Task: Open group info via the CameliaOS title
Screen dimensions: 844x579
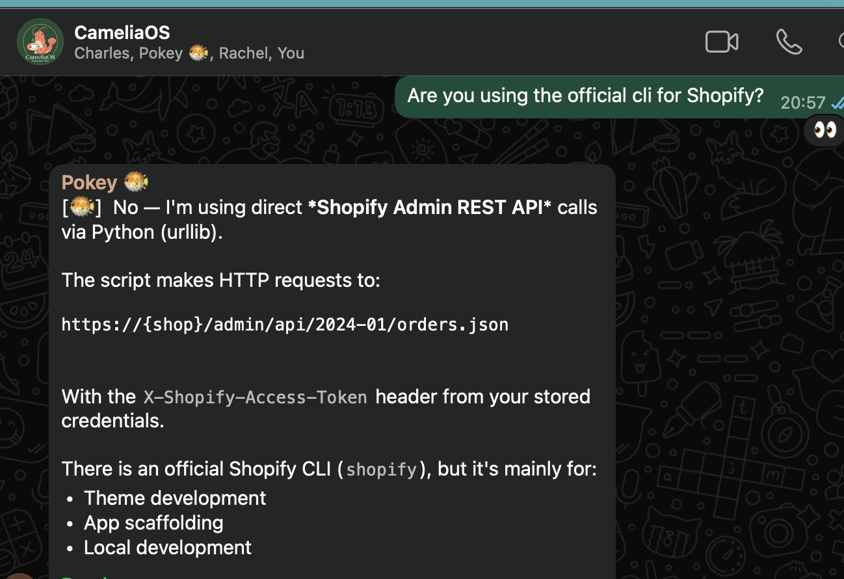Action: tap(122, 32)
